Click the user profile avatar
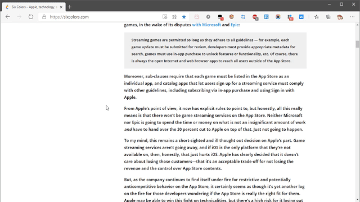The height and width of the screenshot is (202, 360). tap(340, 17)
